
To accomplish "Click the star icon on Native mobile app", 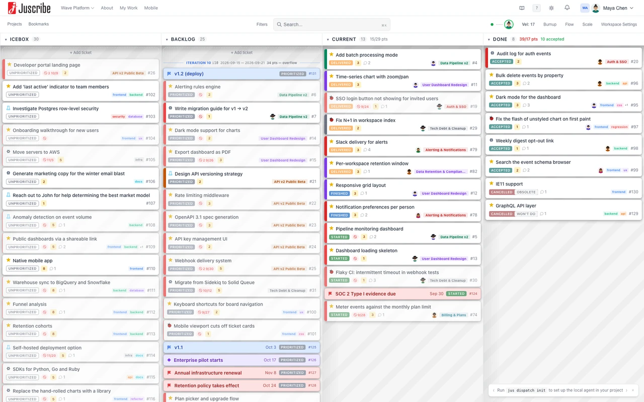I will (x=9, y=260).
